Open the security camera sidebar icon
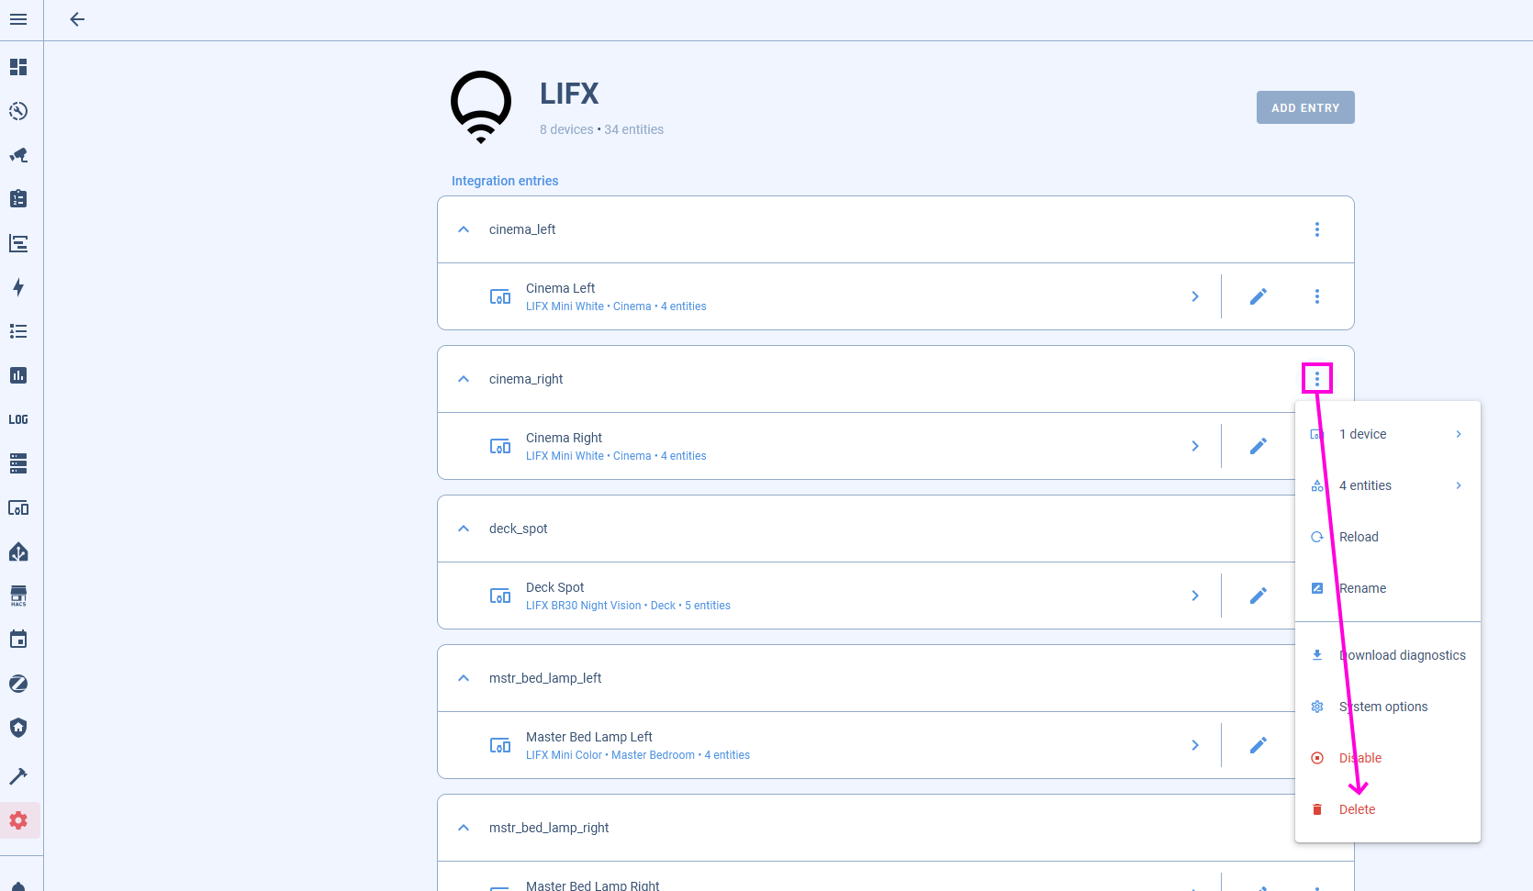 click(x=18, y=155)
